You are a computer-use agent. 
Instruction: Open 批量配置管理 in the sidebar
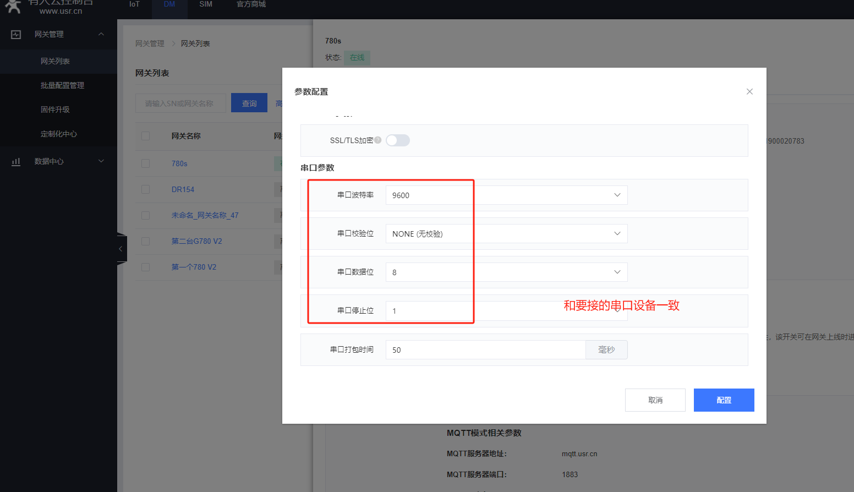click(62, 85)
